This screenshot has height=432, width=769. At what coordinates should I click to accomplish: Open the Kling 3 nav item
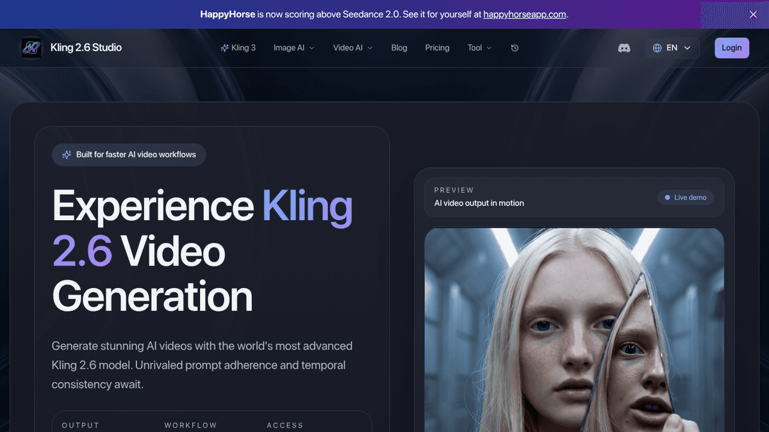coord(238,48)
